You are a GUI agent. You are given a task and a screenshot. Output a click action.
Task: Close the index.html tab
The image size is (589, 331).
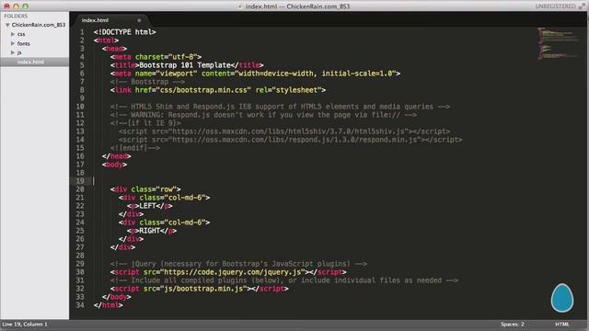click(139, 20)
